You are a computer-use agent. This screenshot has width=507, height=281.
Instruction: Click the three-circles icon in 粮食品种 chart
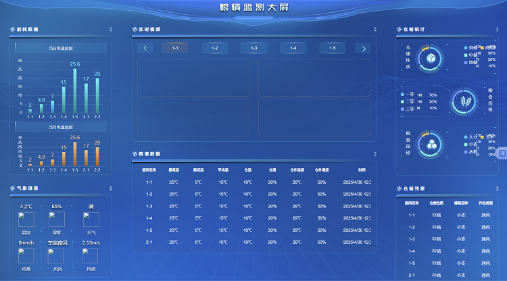tap(430, 144)
